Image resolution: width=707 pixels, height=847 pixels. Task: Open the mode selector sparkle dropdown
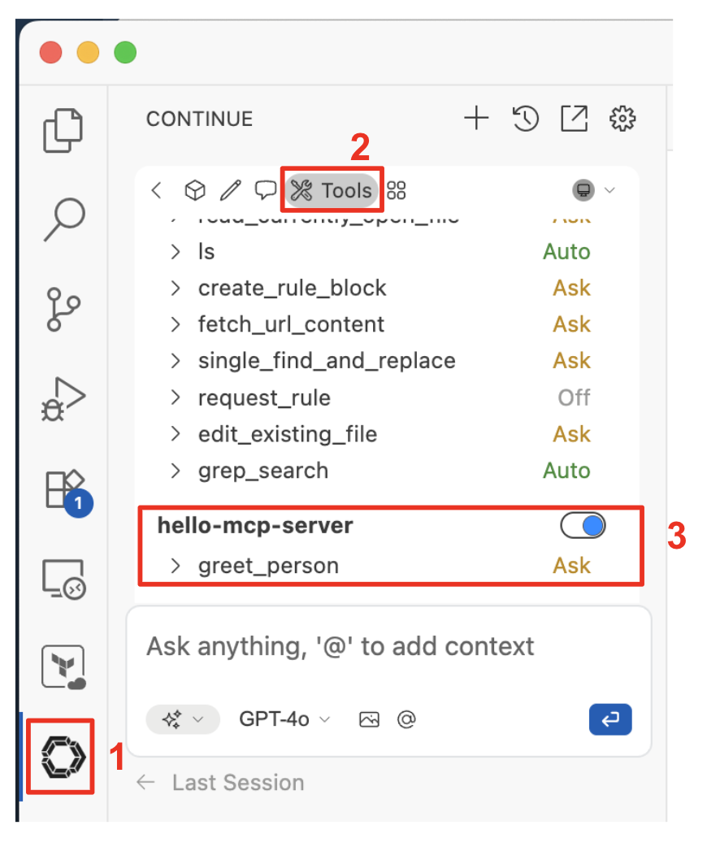[x=183, y=719]
